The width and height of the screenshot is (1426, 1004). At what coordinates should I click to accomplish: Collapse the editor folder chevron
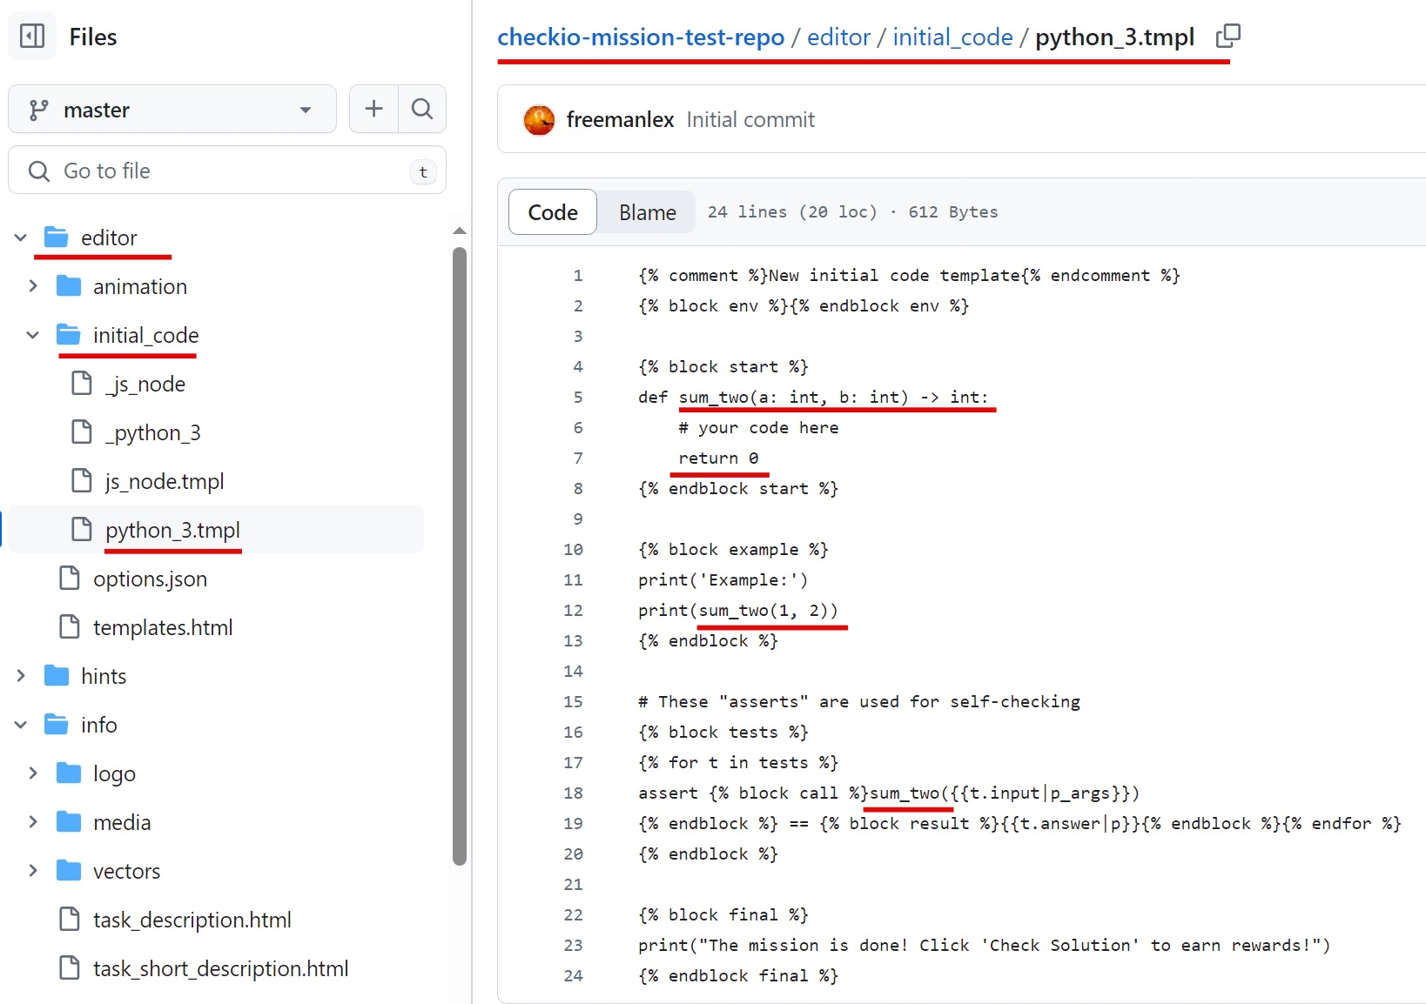[21, 238]
